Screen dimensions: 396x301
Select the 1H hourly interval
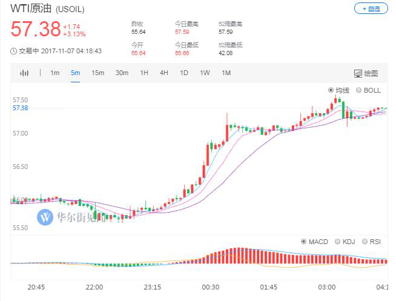click(x=144, y=73)
